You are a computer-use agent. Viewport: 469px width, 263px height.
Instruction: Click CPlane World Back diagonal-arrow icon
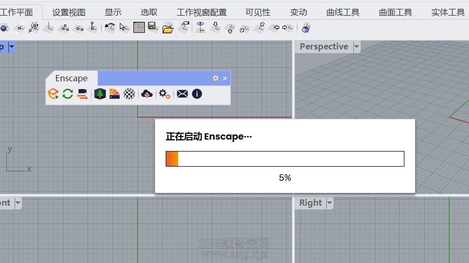(259, 28)
